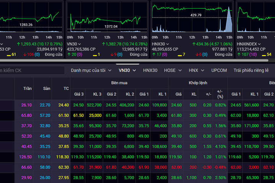The height and width of the screenshot is (183, 275).
Task: Click the TC column header
Action: click(x=66, y=88)
